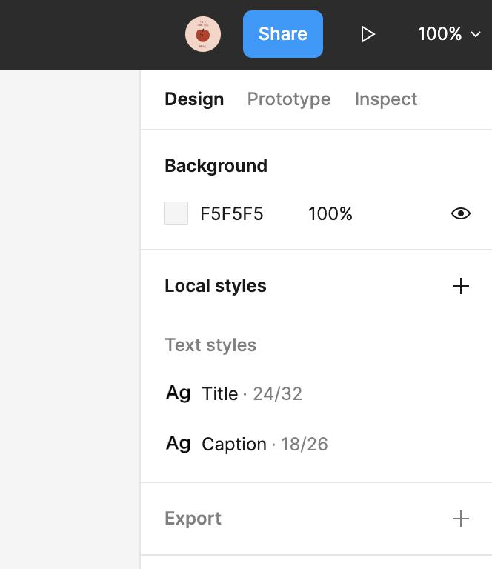492x569 pixels.
Task: Open the 100% zoom dropdown
Action: click(x=449, y=34)
